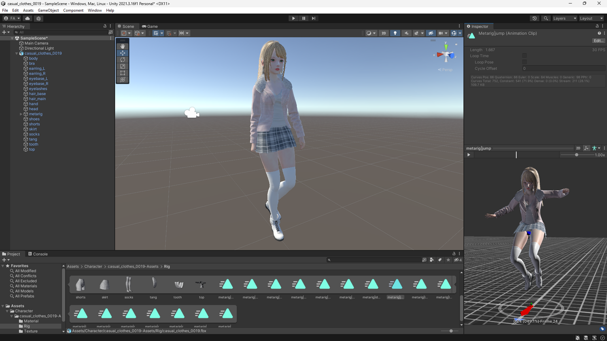Open Search by Type in Project panel

click(x=432, y=260)
